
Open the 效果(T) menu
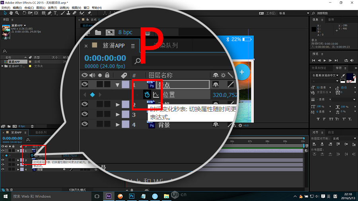coord(53,8)
